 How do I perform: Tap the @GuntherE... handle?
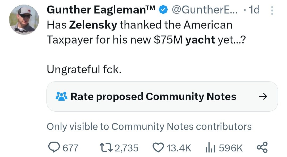click(x=205, y=10)
